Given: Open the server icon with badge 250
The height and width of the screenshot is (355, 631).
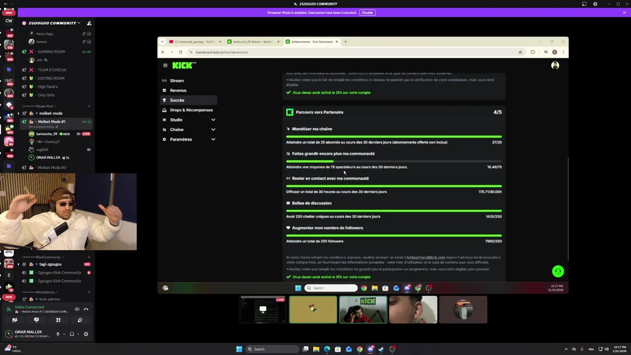Looking at the screenshot, I should pyautogui.click(x=9, y=262).
